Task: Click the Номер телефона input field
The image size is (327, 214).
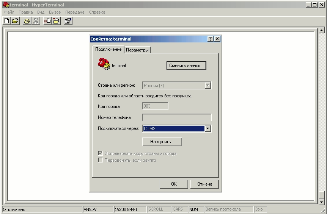Action: point(177,117)
